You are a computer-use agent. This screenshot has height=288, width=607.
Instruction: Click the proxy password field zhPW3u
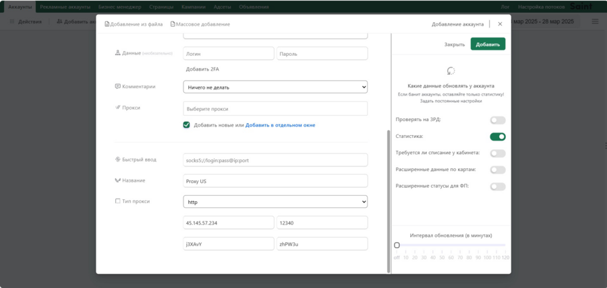click(x=322, y=244)
